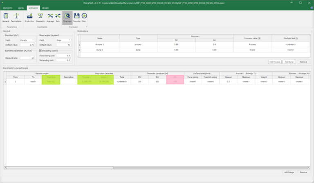Open the Sum constraints icon
This screenshot has height=183, width=314.
click(58, 17)
